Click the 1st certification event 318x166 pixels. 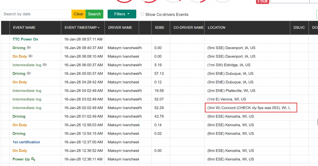[x=26, y=142]
